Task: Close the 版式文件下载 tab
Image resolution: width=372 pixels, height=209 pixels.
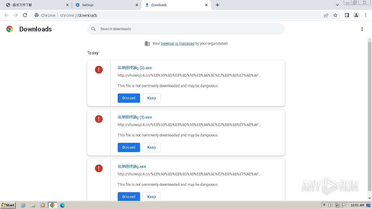Action: [x=67, y=5]
